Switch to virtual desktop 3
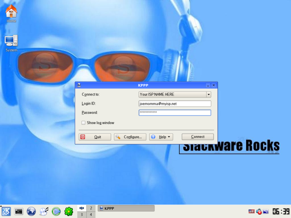The height and width of the screenshot is (218, 291). tap(82, 215)
